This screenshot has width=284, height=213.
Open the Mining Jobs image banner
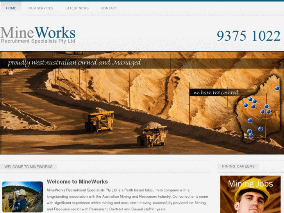coord(250,194)
